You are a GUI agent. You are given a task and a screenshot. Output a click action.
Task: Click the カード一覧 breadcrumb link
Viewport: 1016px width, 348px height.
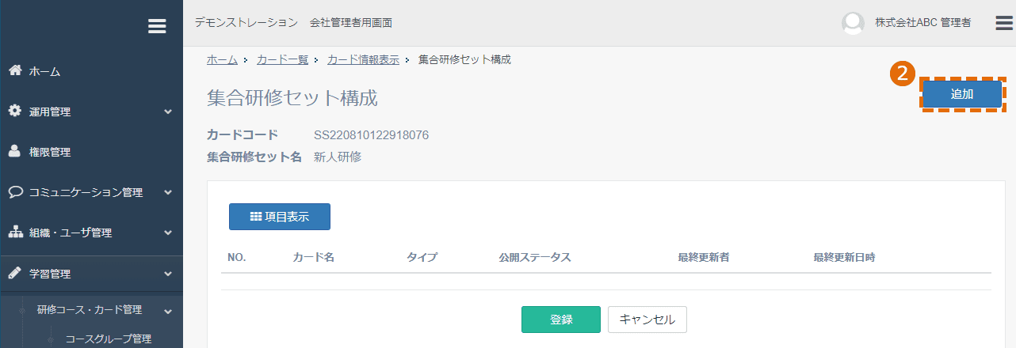point(282,59)
